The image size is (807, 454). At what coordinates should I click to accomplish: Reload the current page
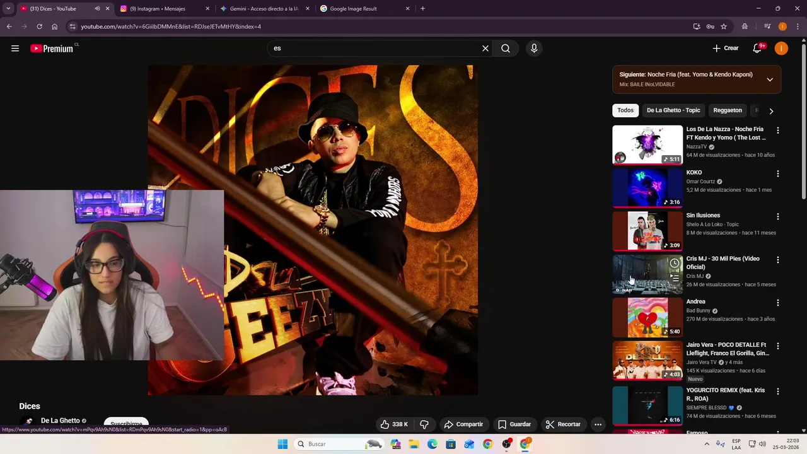click(x=39, y=26)
